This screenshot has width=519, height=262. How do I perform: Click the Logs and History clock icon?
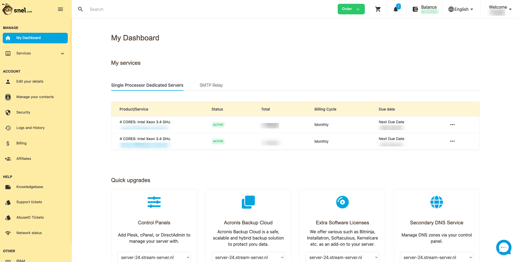8,128
